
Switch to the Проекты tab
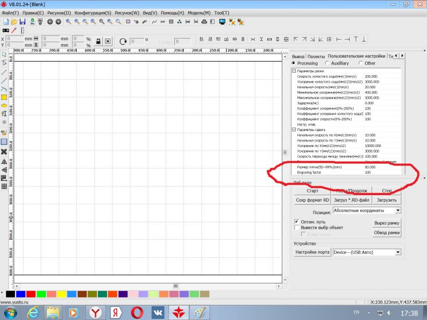click(316, 56)
